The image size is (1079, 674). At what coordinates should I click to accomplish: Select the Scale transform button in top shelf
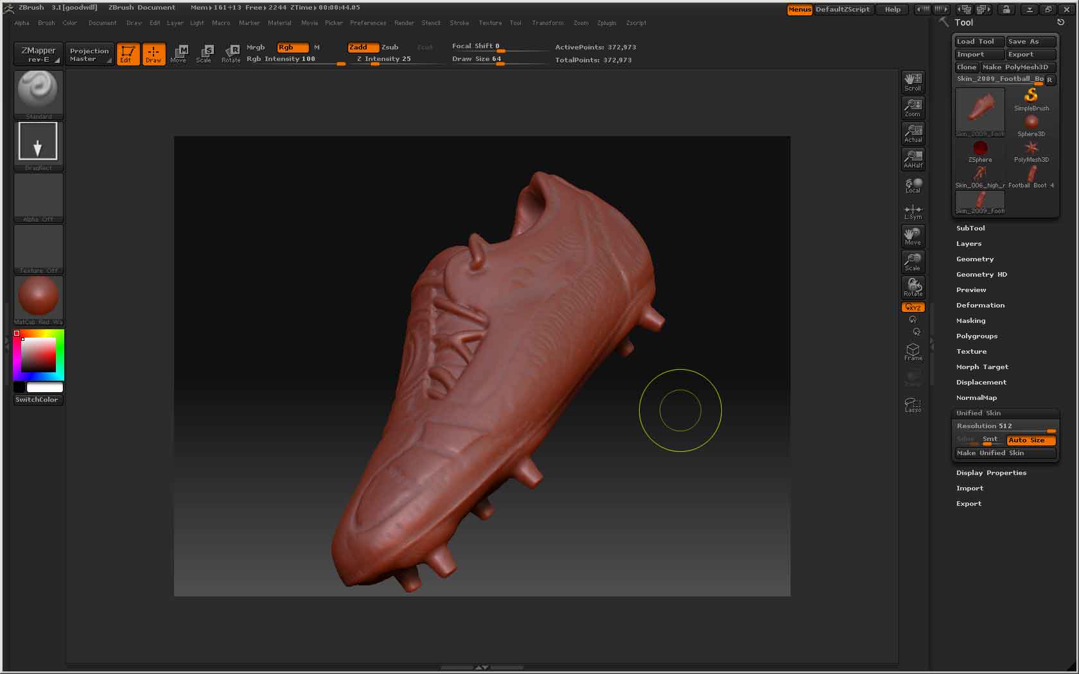(x=204, y=54)
